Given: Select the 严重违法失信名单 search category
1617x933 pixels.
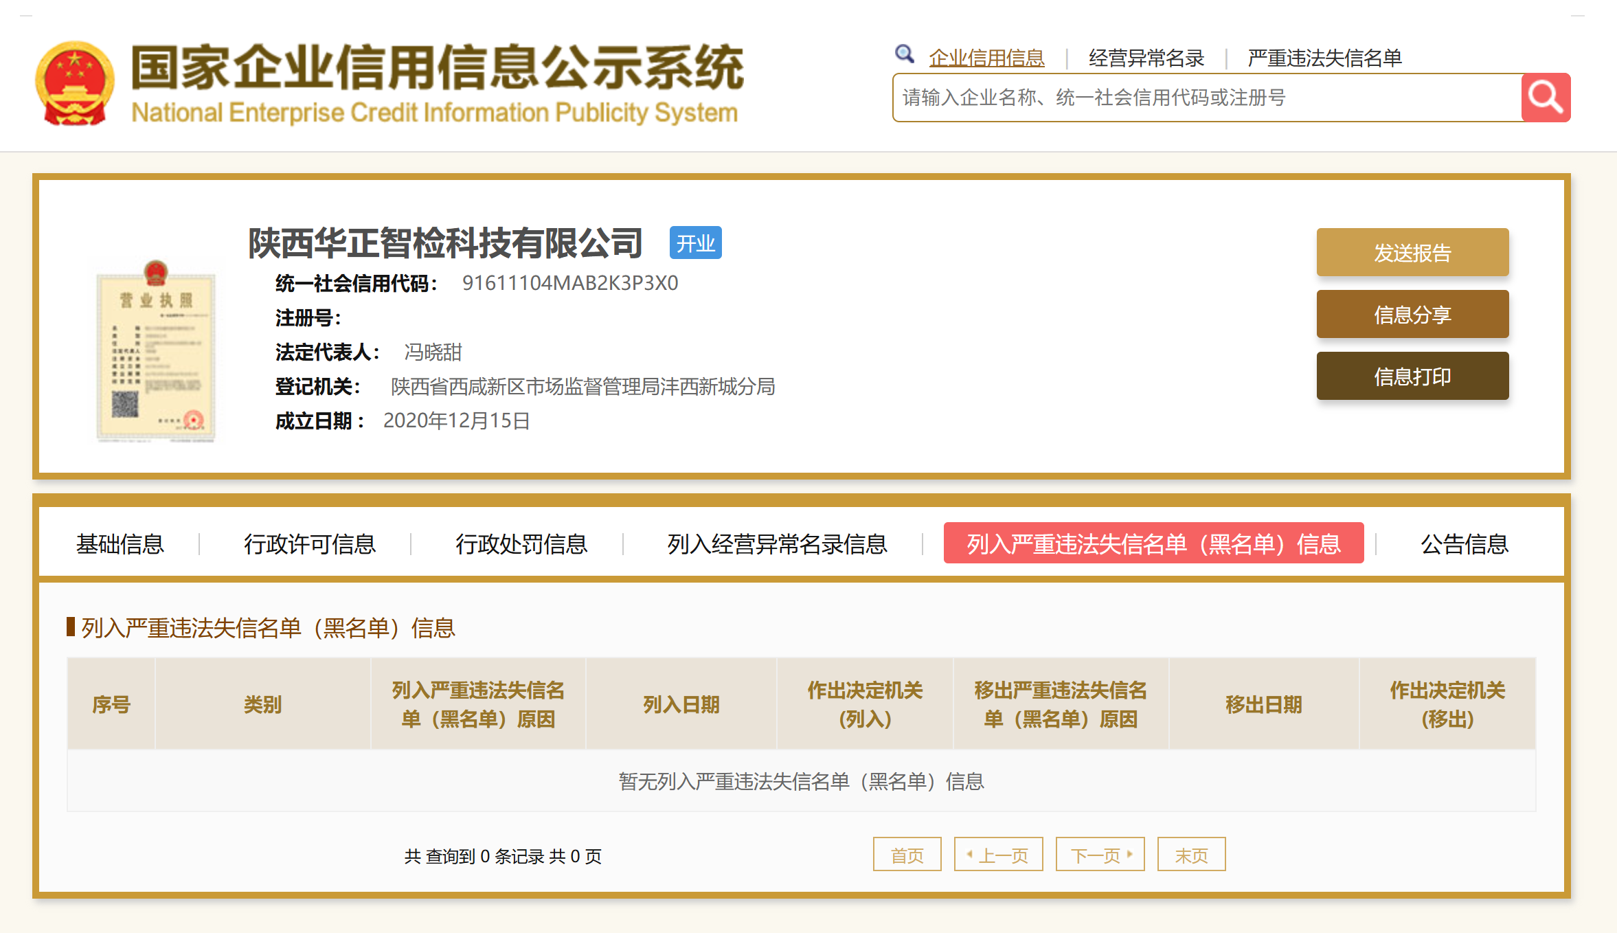Looking at the screenshot, I should tap(1324, 58).
